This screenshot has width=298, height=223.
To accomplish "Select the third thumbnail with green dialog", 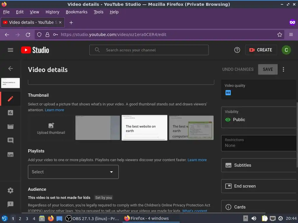I will [191, 128].
